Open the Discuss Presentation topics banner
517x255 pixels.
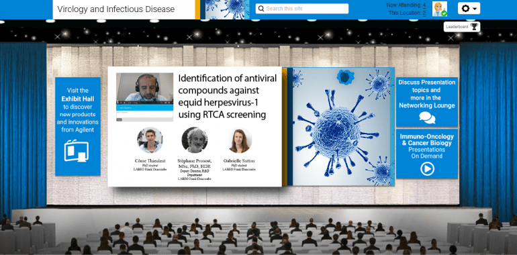coord(427,102)
